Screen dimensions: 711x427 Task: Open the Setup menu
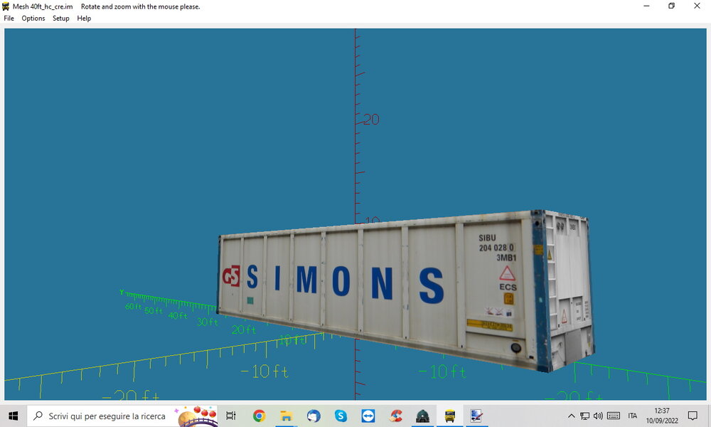click(x=60, y=19)
